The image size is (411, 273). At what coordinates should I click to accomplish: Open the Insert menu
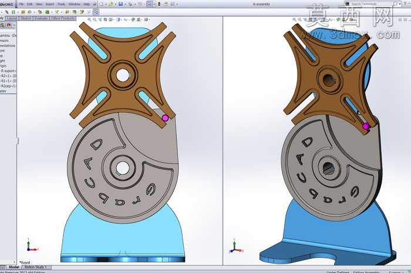[x=49, y=4]
